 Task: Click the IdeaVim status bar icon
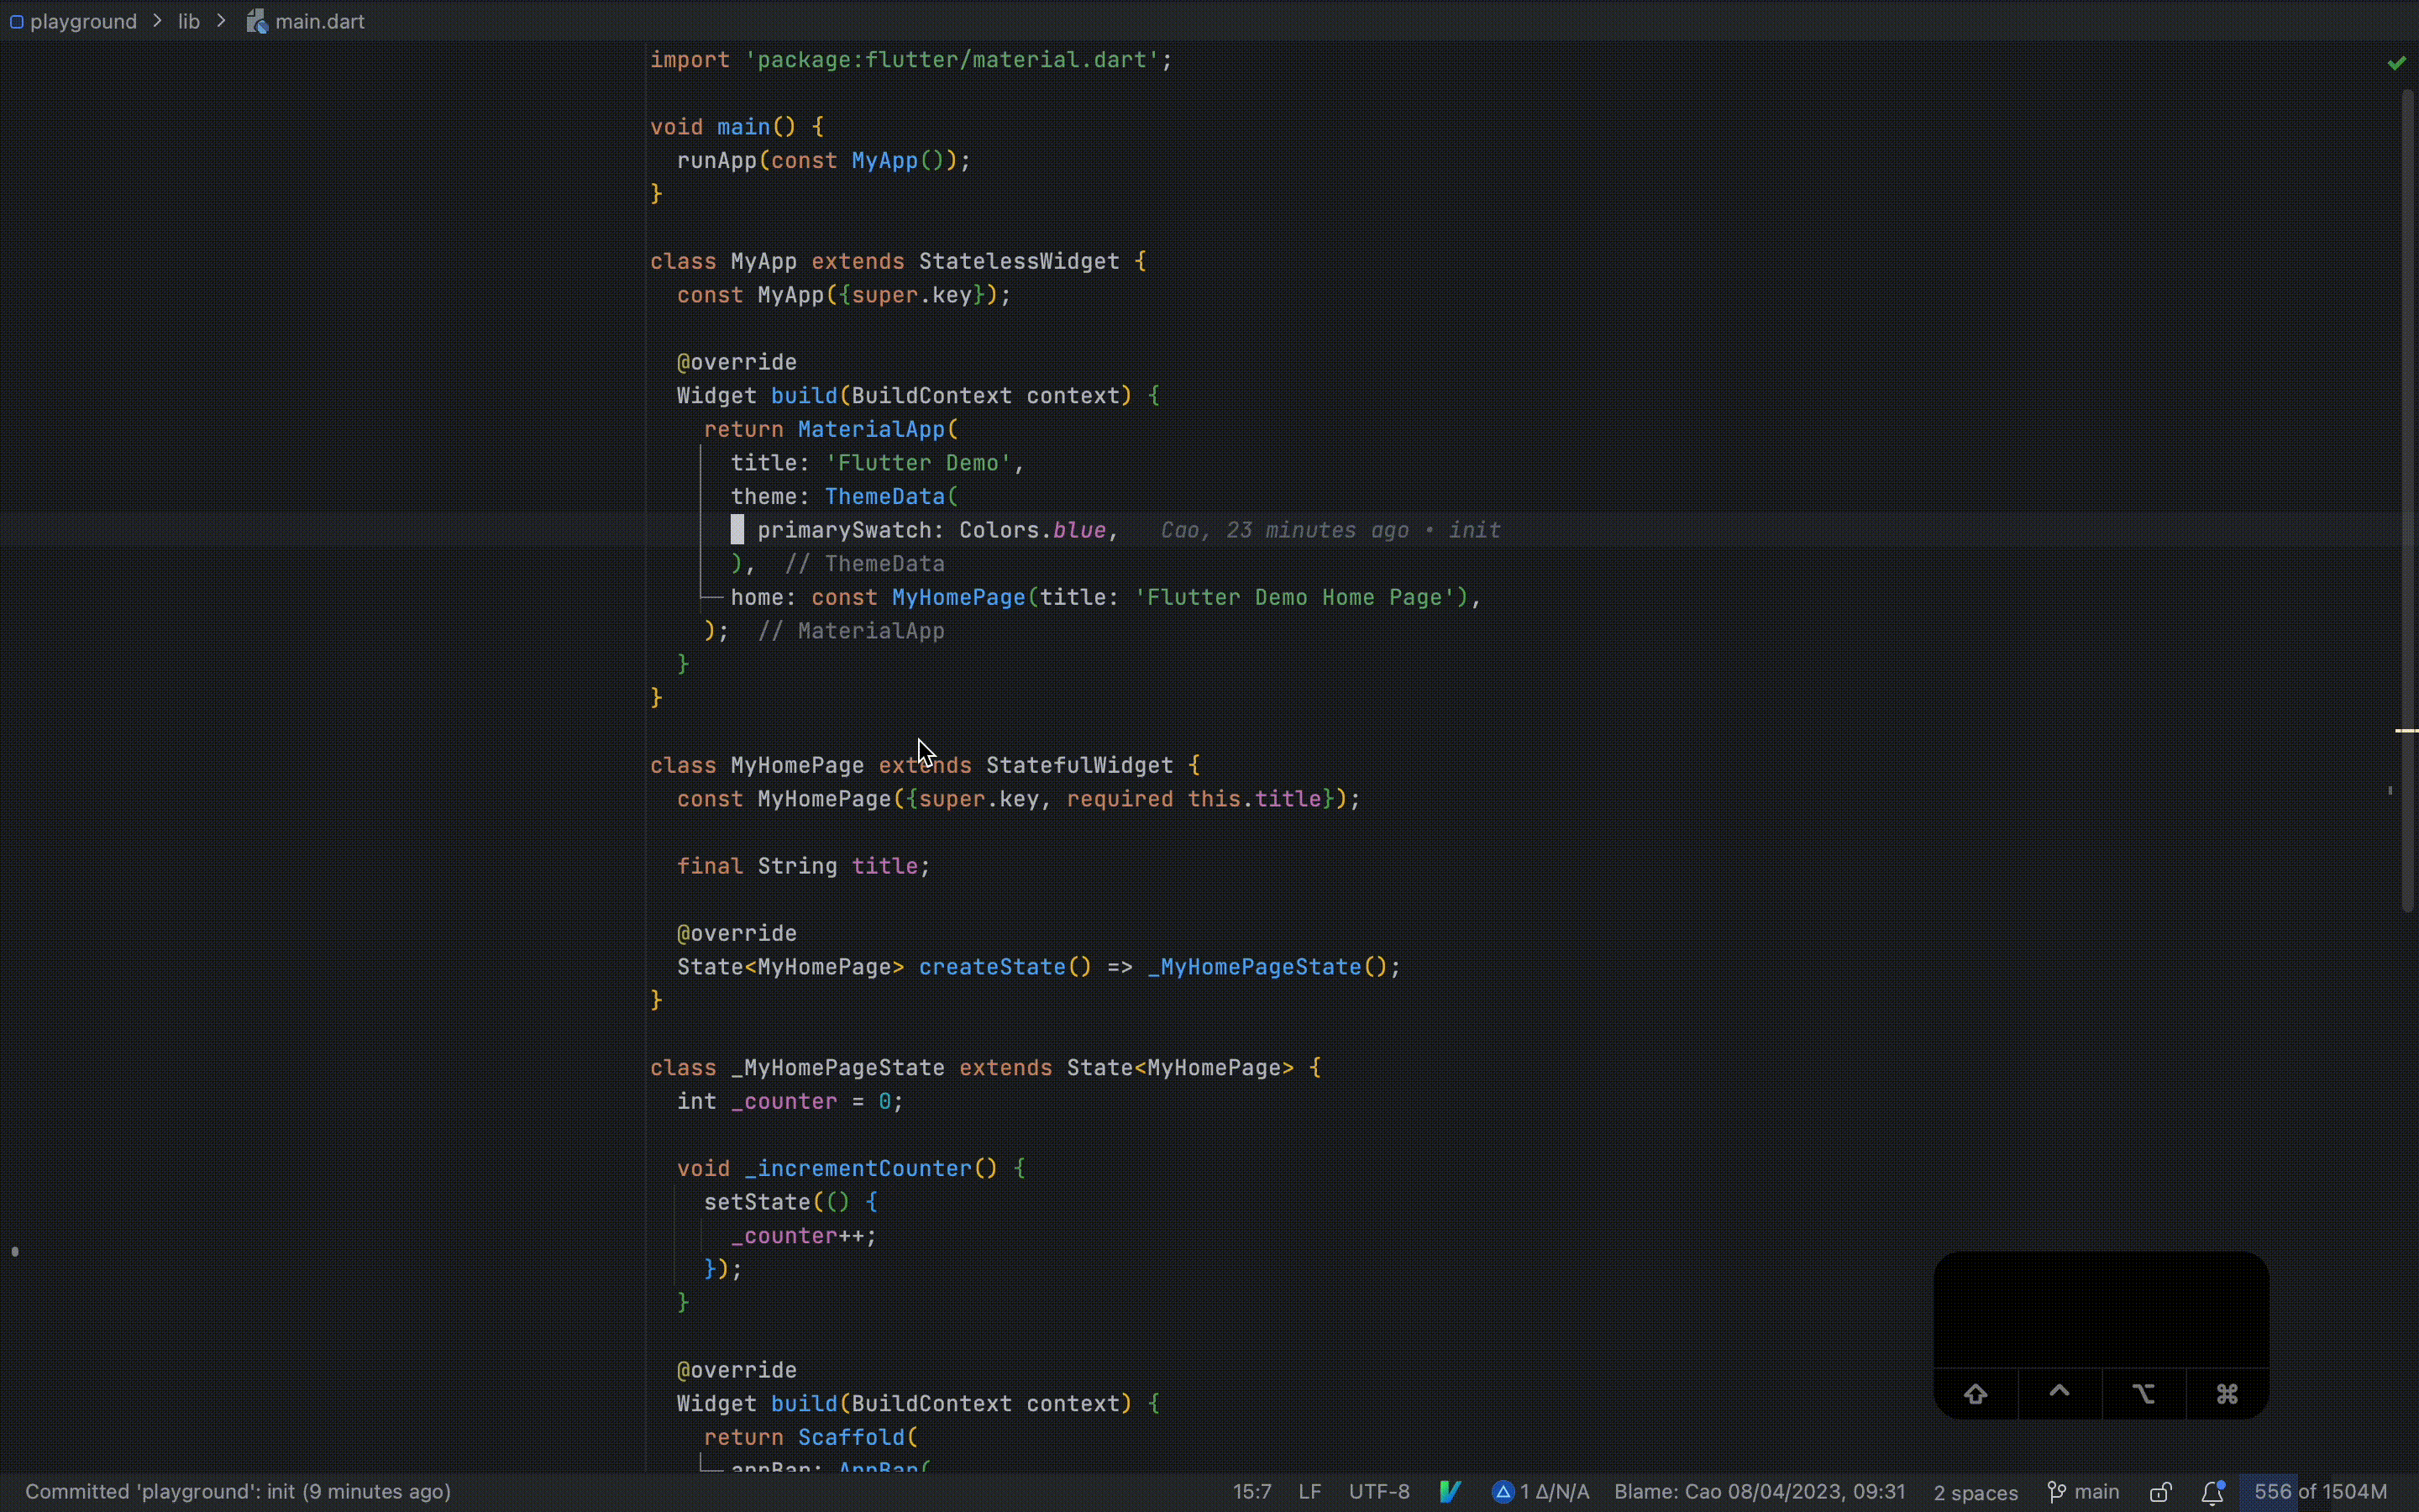pyautogui.click(x=1450, y=1492)
